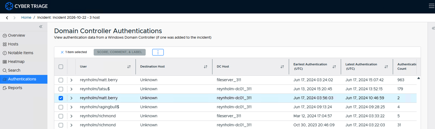Viewport: 435px width, 129px height.
Task: Go forward with the right arrow
Action: 14,18
